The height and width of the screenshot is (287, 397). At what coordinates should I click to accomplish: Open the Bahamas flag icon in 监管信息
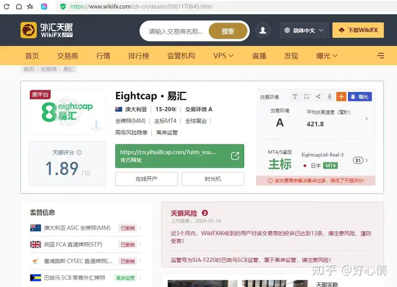coord(35,278)
